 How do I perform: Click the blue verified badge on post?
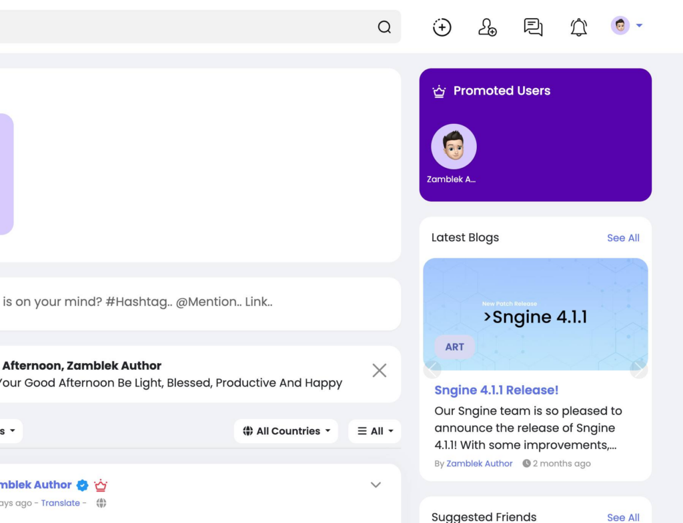(83, 485)
